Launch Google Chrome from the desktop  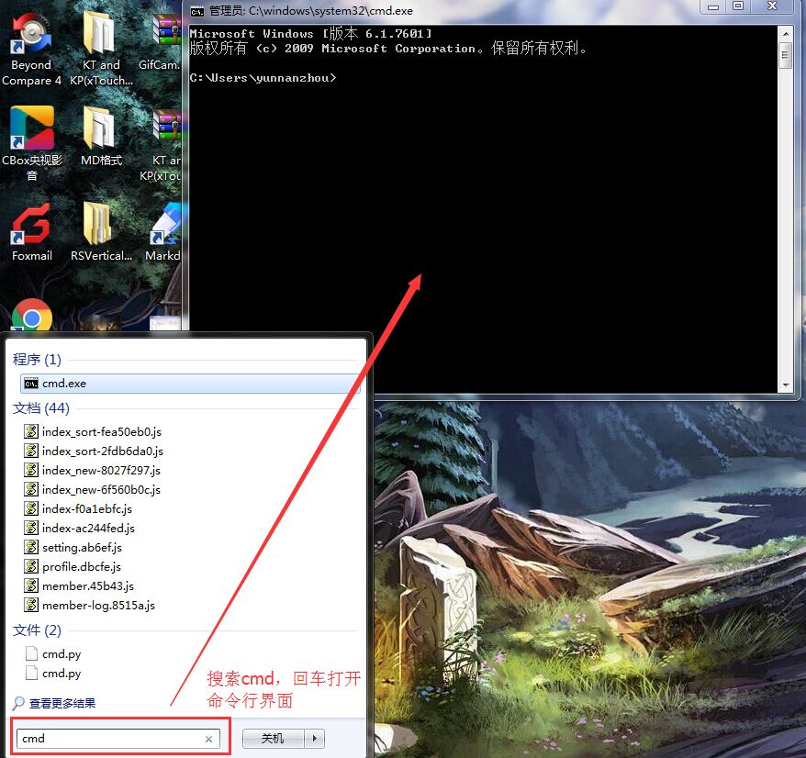click(32, 317)
